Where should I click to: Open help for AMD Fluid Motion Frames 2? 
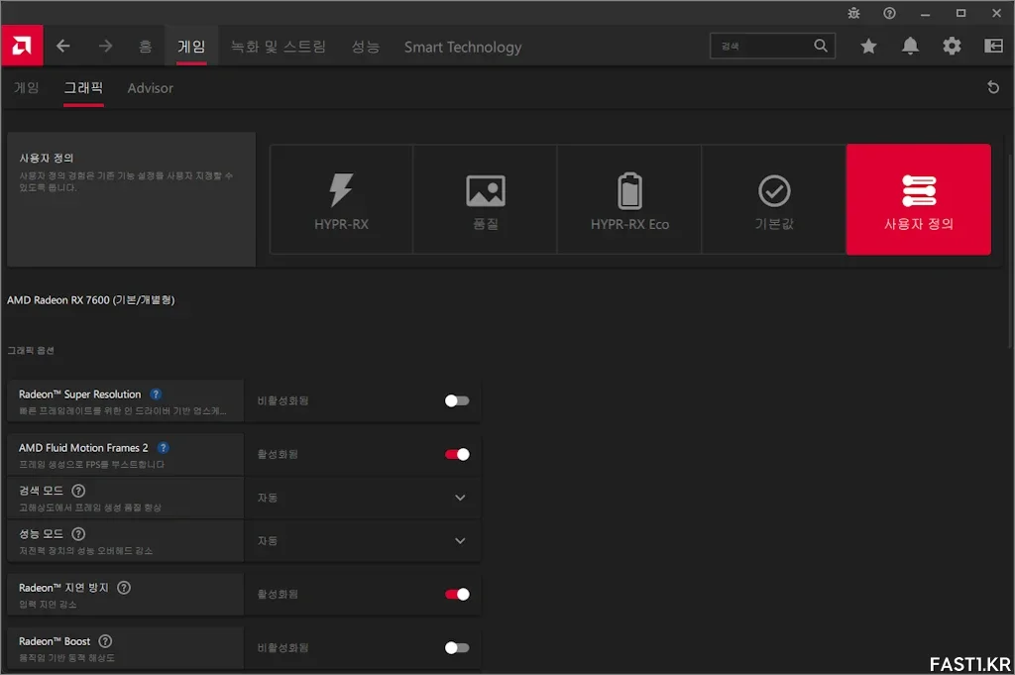(164, 448)
